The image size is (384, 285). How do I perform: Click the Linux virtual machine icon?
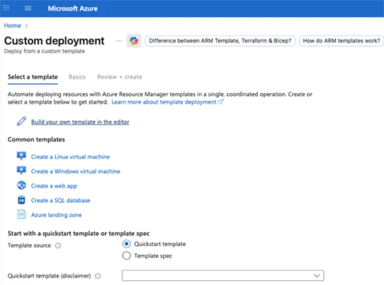(21, 156)
